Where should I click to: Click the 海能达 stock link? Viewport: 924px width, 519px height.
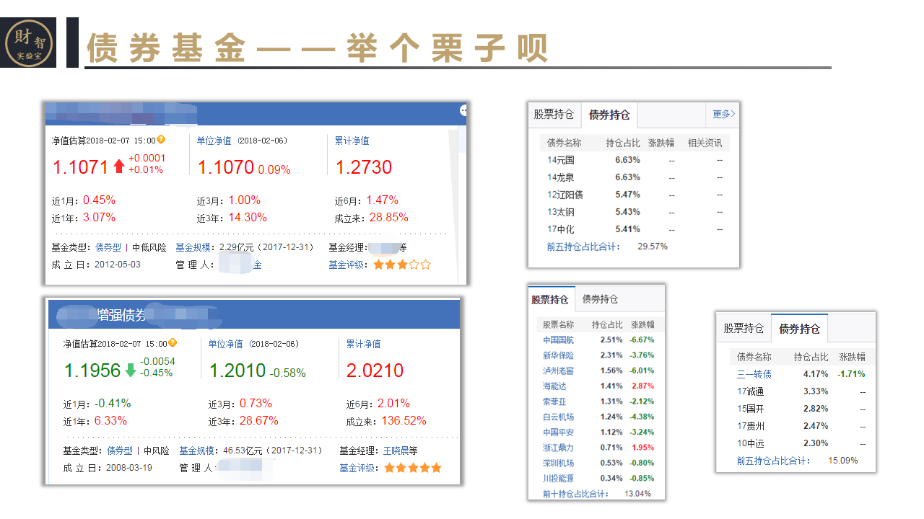pyautogui.click(x=554, y=386)
